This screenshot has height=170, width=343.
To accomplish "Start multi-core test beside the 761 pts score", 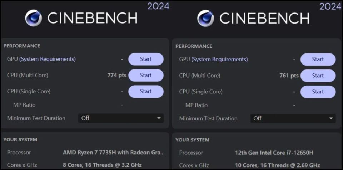I will point(318,76).
